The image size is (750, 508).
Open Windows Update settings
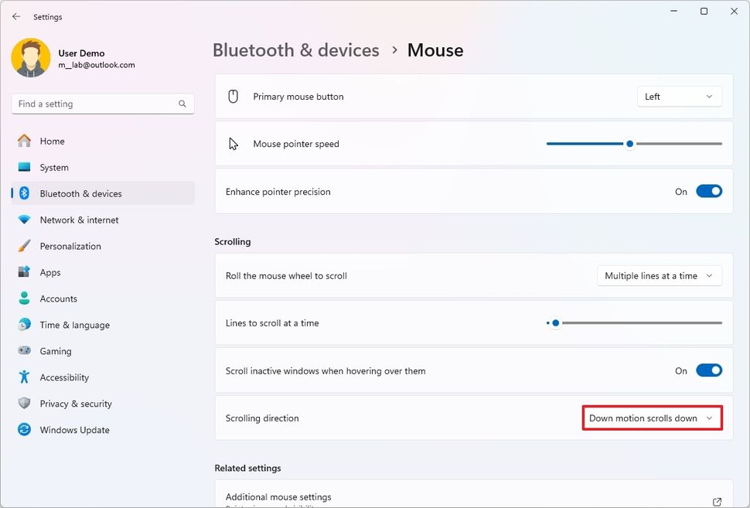tap(26, 430)
